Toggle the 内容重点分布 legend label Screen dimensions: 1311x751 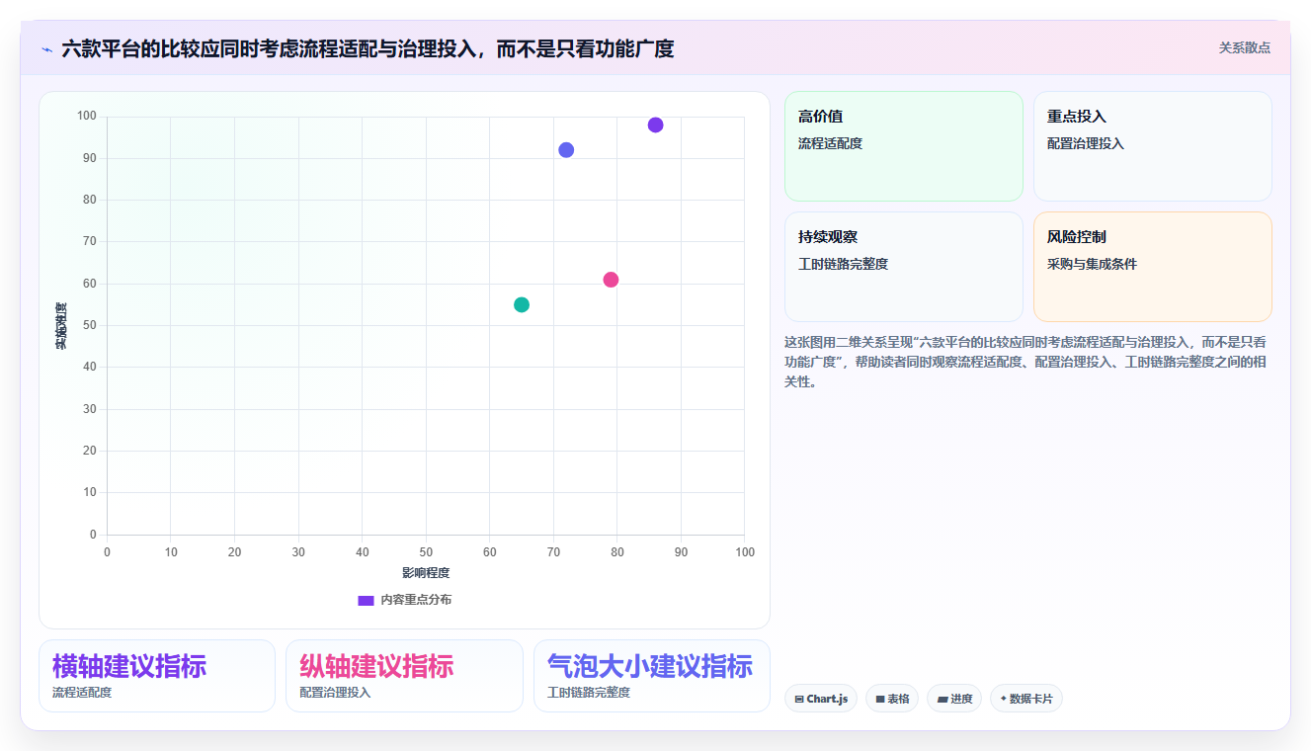tap(416, 600)
